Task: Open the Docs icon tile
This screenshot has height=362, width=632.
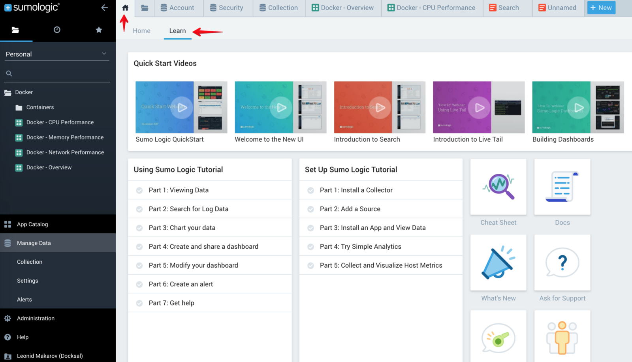Action: pos(562,187)
